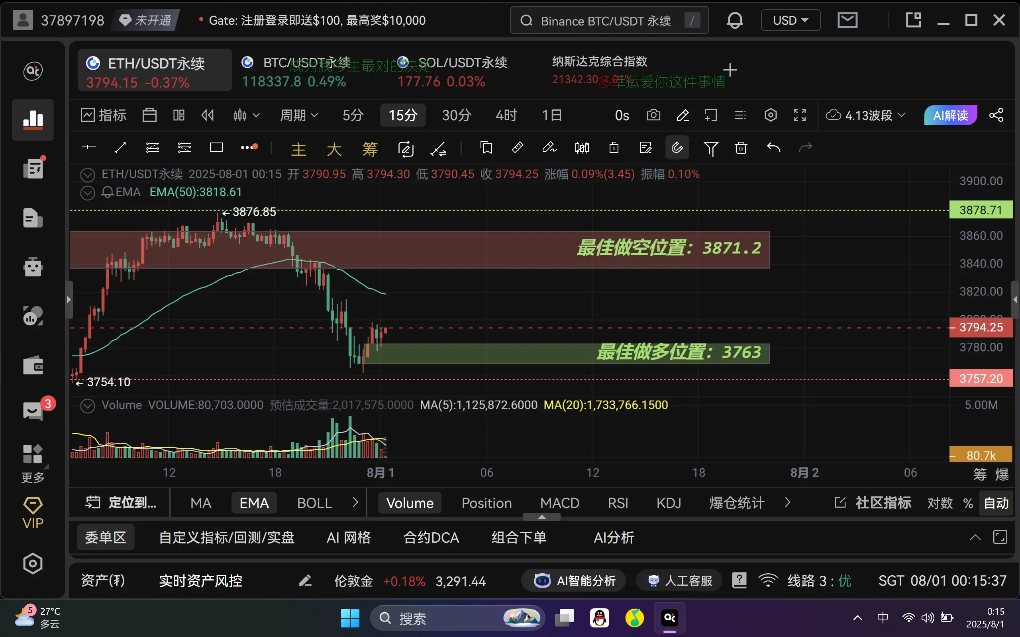This screenshot has height=637, width=1020.
Task: Select the 4时 timeframe
Action: (x=506, y=115)
